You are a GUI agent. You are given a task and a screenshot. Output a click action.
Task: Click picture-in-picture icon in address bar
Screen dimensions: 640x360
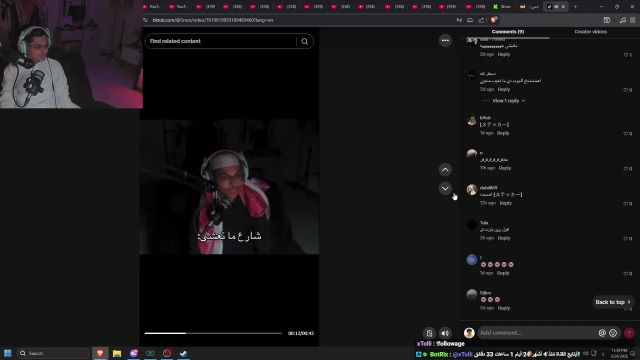click(470, 20)
